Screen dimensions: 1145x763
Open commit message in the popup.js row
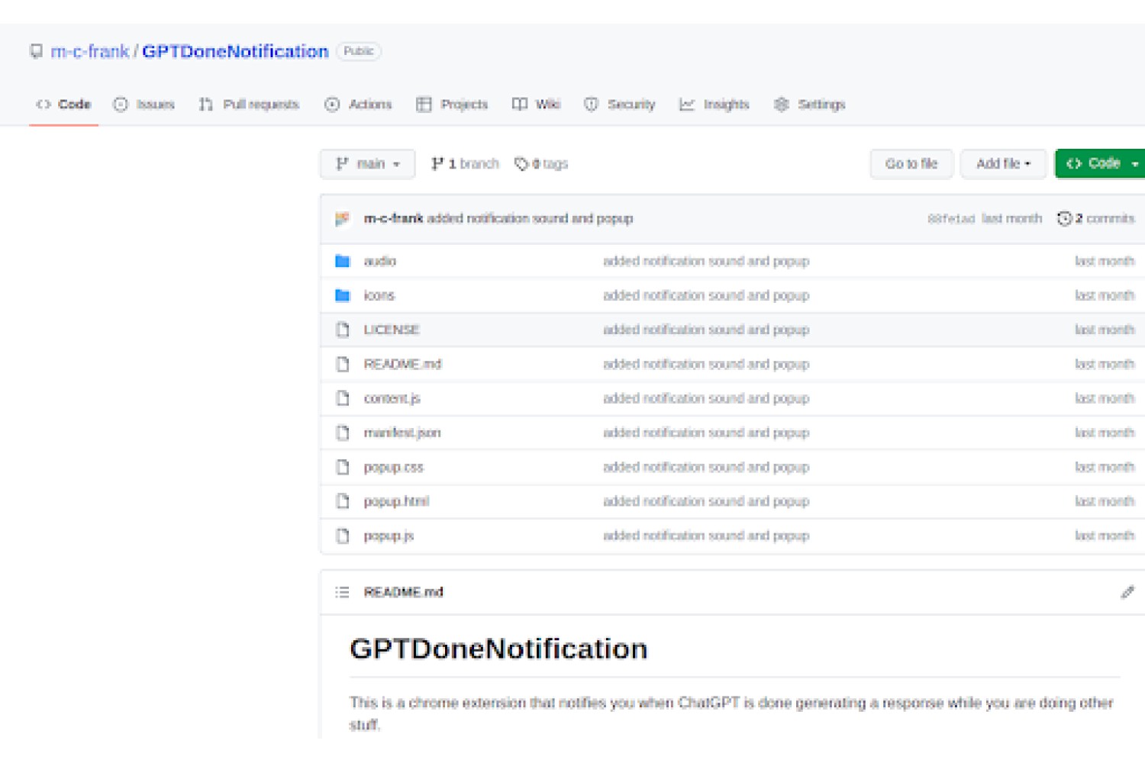[x=706, y=536]
